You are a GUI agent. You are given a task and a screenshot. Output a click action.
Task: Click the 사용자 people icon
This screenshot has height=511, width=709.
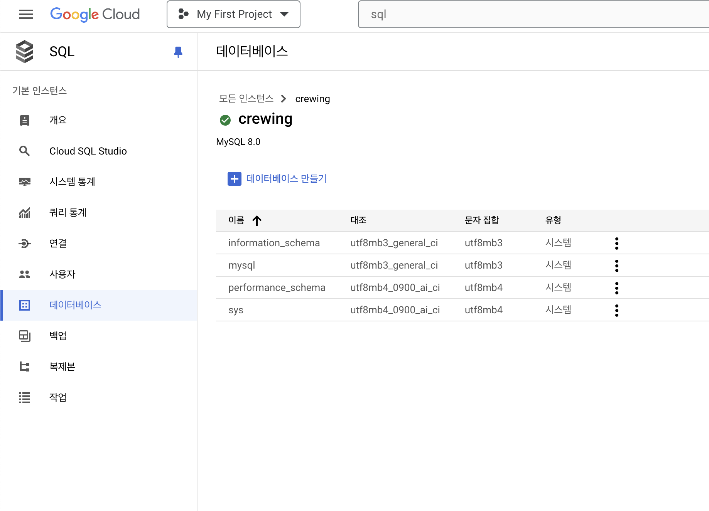pyautogui.click(x=25, y=274)
